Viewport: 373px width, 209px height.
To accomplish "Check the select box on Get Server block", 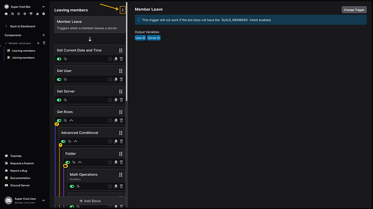I will pyautogui.click(x=110, y=100).
